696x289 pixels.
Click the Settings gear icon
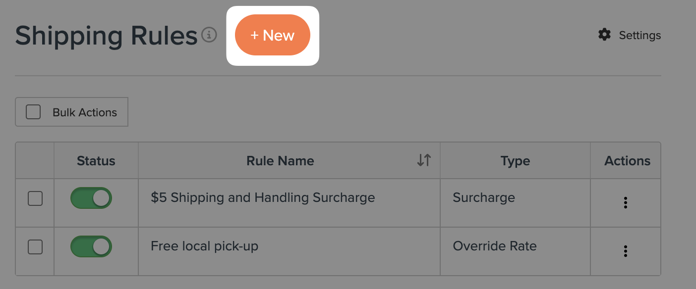[605, 35]
